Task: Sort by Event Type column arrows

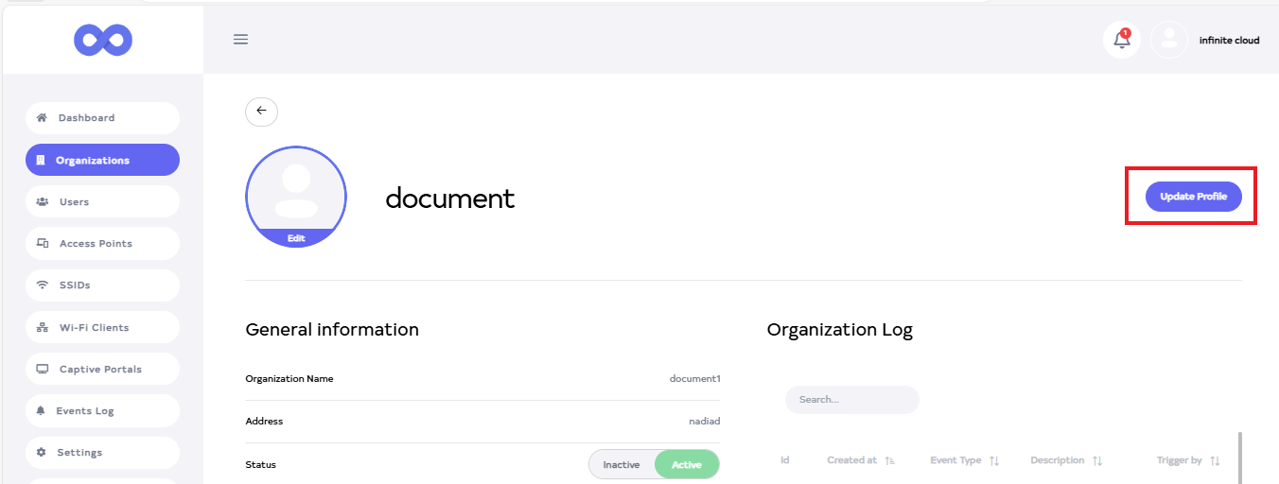Action: tap(994, 460)
